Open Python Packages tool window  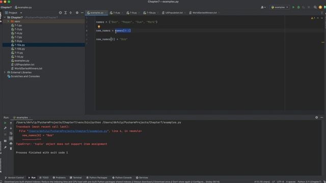pos(97,177)
